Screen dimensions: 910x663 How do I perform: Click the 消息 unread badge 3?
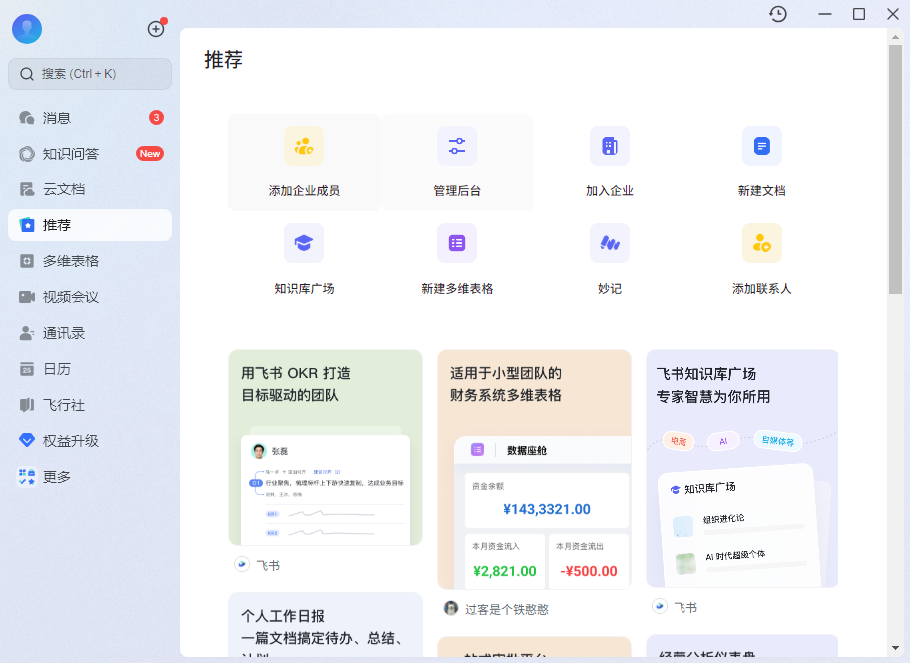(x=156, y=118)
